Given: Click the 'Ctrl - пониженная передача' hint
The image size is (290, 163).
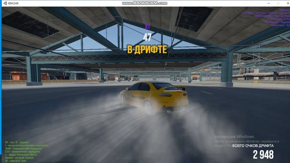Looking at the screenshot, I should click(22, 152).
